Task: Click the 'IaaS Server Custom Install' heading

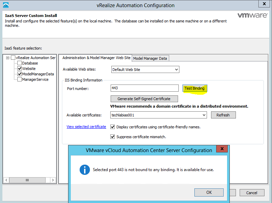Action: [x=31, y=16]
